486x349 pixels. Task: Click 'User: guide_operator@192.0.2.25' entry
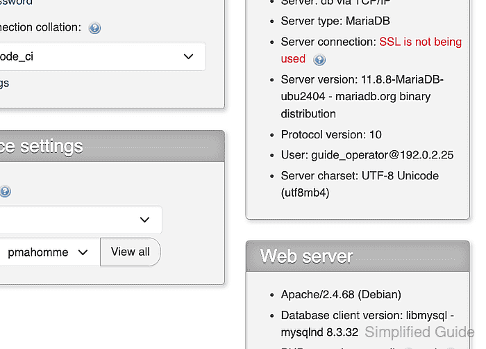[367, 155]
